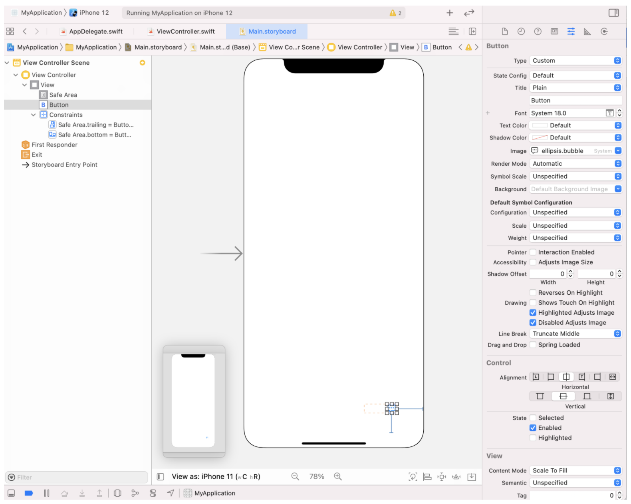Toggle document outline visibility
The height and width of the screenshot is (504, 631).
coord(161,476)
